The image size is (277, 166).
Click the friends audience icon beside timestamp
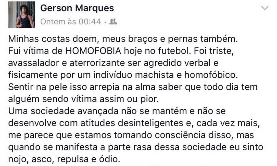pyautogui.click(x=113, y=22)
